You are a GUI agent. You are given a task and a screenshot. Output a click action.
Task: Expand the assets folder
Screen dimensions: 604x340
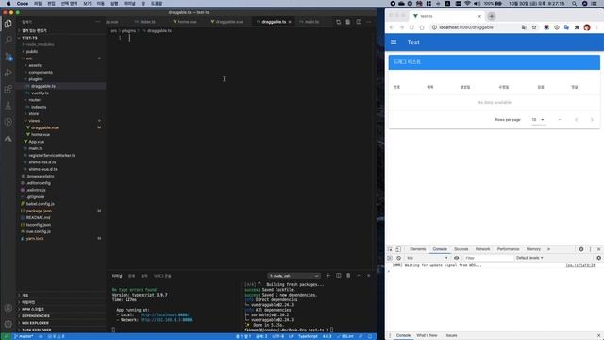(x=35, y=65)
